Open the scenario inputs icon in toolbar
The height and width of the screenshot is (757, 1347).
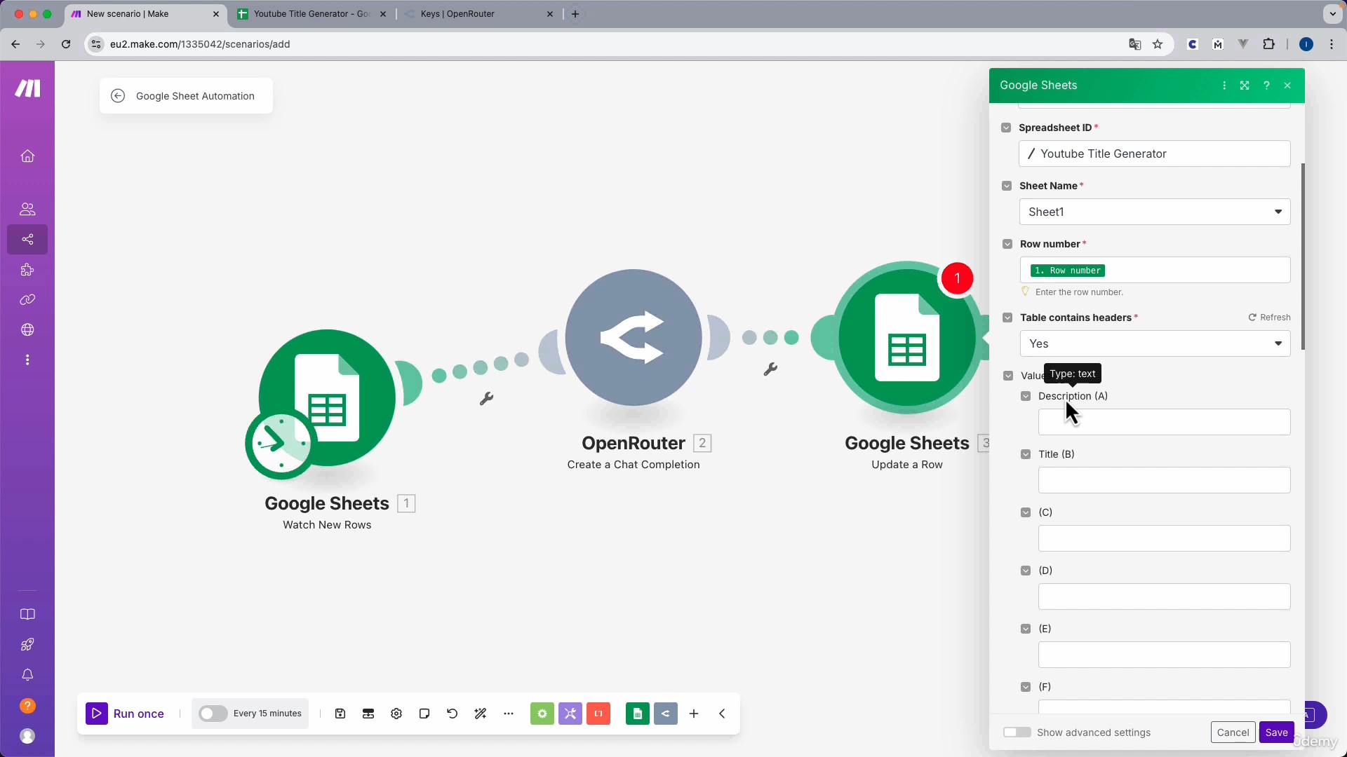368,714
